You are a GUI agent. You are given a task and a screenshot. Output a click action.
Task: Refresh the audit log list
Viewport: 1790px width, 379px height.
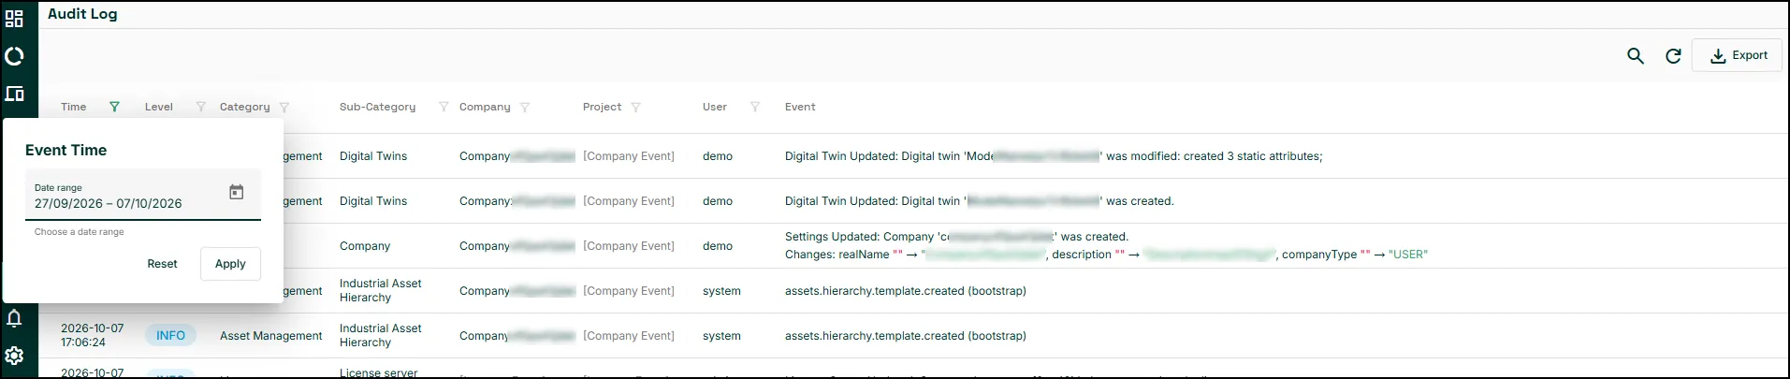(1673, 56)
